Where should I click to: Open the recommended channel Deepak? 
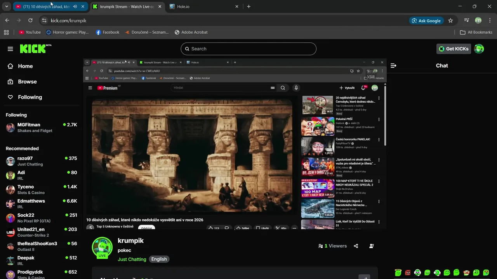pos(41,260)
